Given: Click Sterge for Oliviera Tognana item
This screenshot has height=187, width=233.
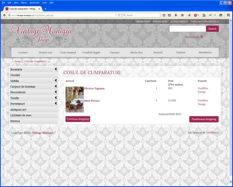Looking at the screenshot, I should (202, 92).
